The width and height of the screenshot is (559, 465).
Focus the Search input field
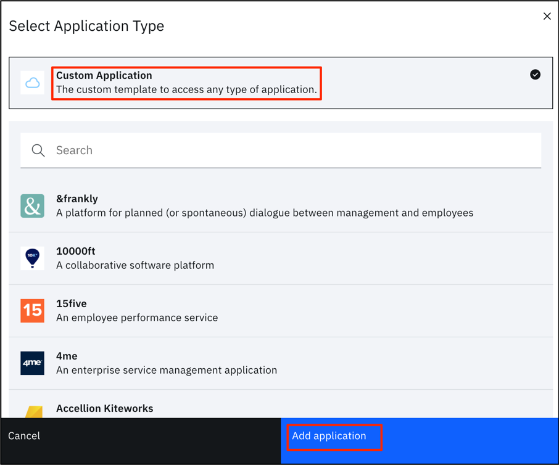[x=281, y=150]
